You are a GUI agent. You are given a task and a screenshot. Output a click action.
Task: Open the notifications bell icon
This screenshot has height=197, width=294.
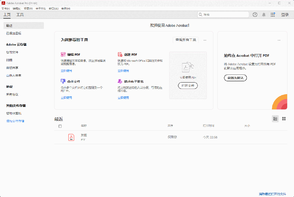[264, 15]
